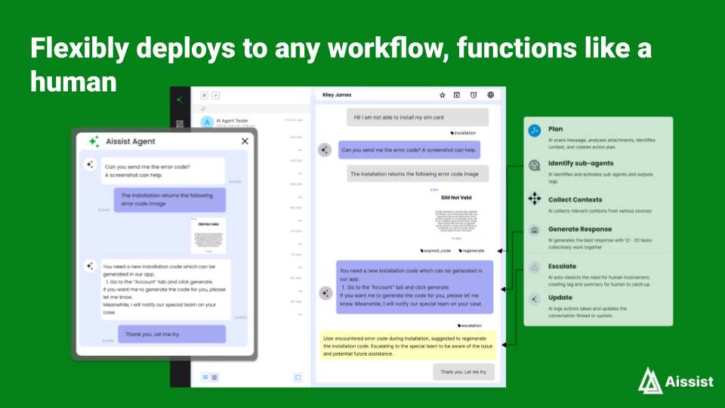
Task: Switch to list view at bottom of inbox
Action: (x=205, y=377)
